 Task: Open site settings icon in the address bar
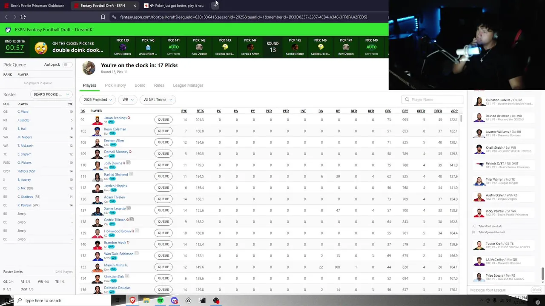pyautogui.click(x=114, y=17)
